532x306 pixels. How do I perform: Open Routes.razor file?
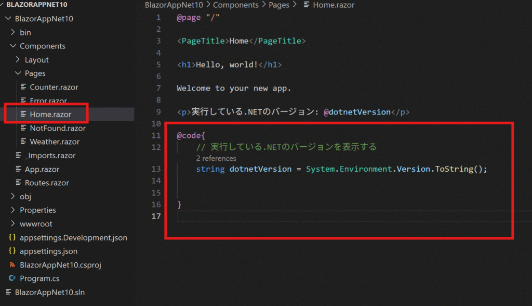[47, 183]
